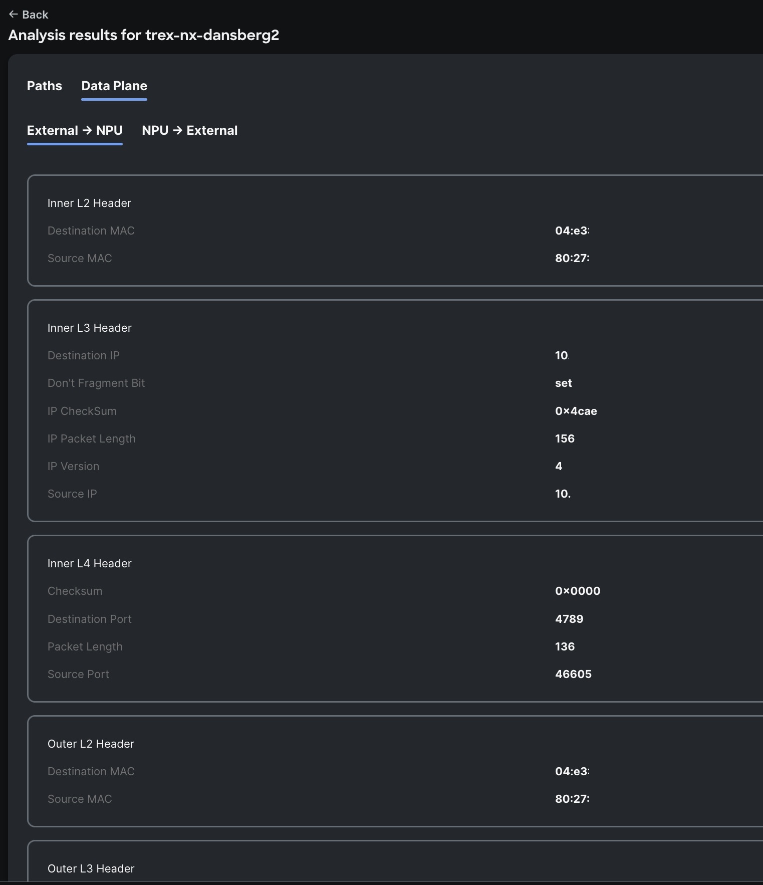Click the L4 Checksum value 0x0000
The image size is (763, 885).
pyautogui.click(x=578, y=591)
